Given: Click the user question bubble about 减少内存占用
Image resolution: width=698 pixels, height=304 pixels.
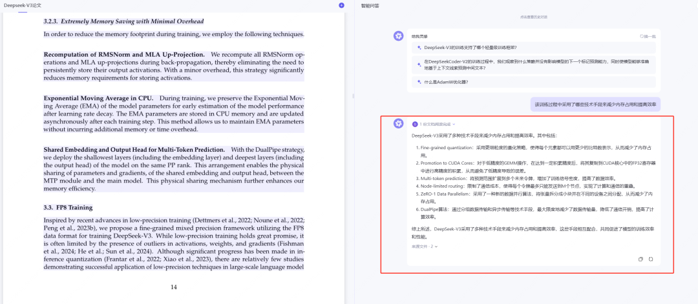Looking at the screenshot, I should 595,105.
